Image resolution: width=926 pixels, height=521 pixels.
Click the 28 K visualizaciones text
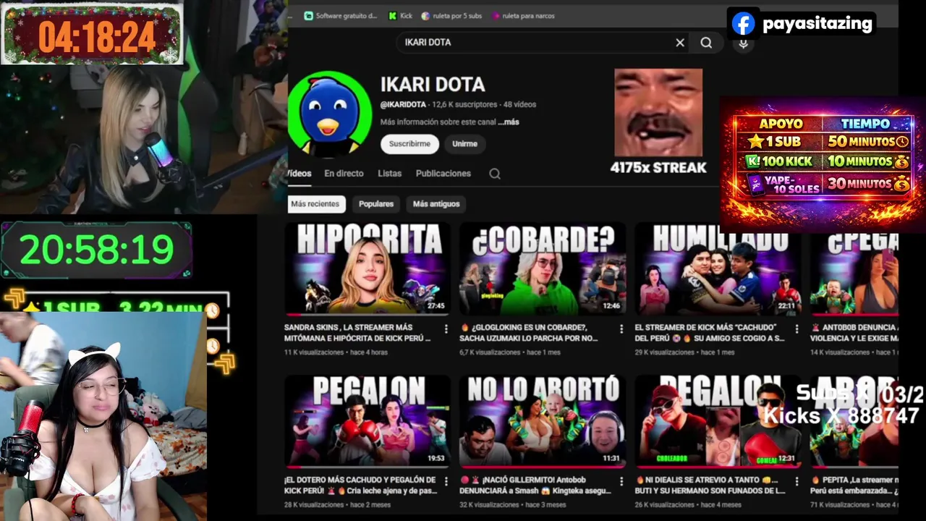point(314,505)
